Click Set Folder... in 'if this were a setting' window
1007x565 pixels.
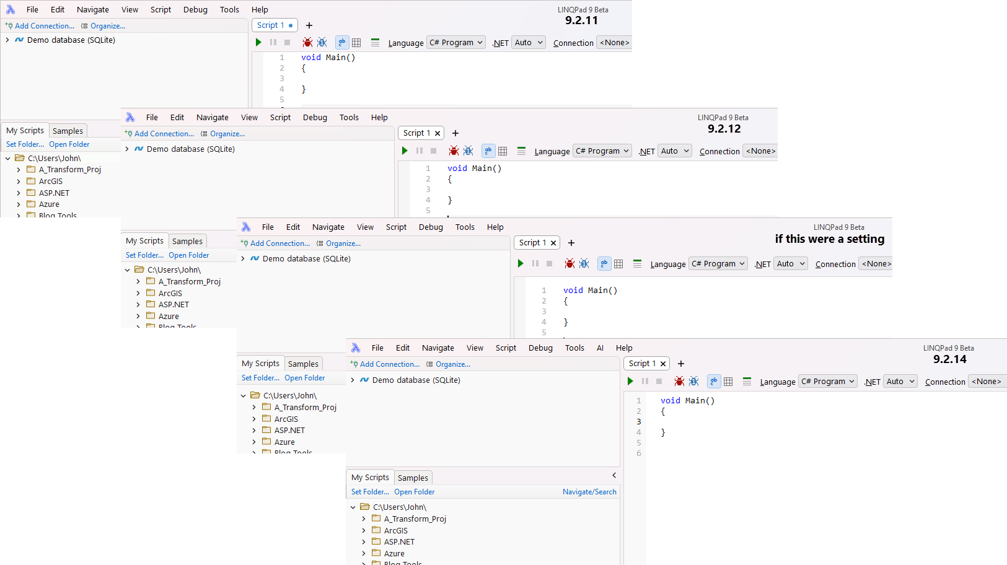tap(260, 378)
